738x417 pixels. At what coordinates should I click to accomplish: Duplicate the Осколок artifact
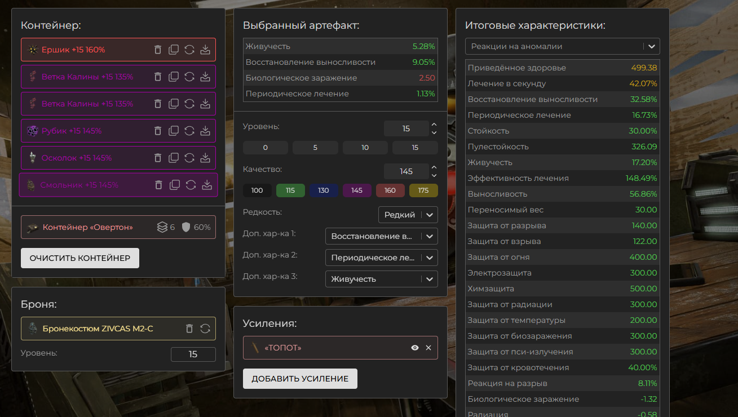(174, 158)
